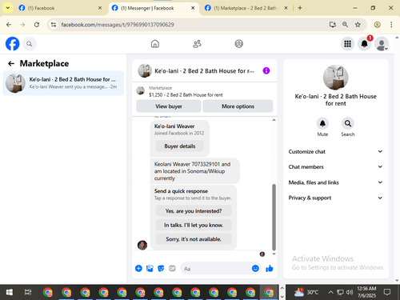Viewport: 400px width, 300px height.
Task: Show hidden system tray icons
Action: (x=330, y=292)
